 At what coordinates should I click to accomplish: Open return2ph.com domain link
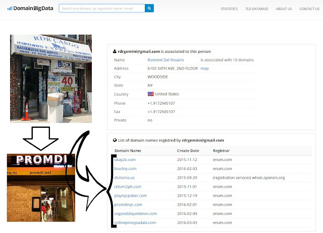click(128, 187)
